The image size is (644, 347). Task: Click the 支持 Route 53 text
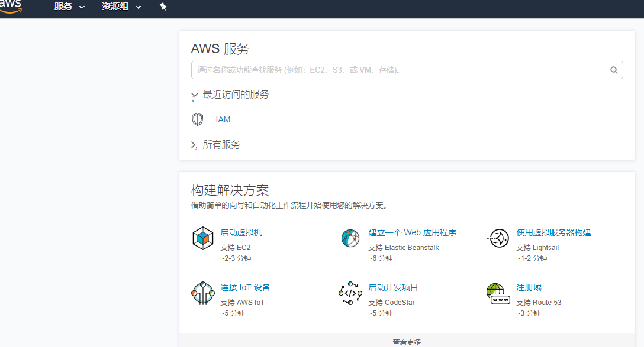point(539,303)
